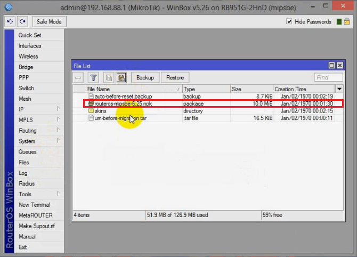Image resolution: width=357 pixels, height=257 pixels.
Task: Click the file icon beside auto-before-reset.backup
Action: tap(91, 96)
